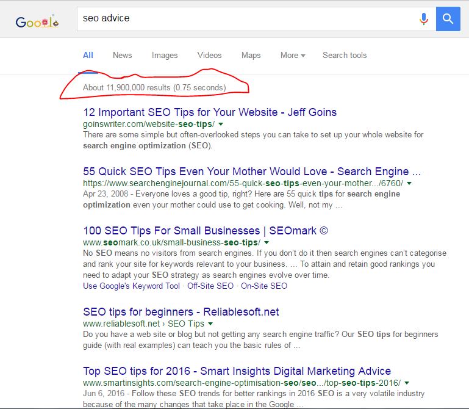469x409 pixels.
Task: Switch to the News tab
Action: point(122,55)
